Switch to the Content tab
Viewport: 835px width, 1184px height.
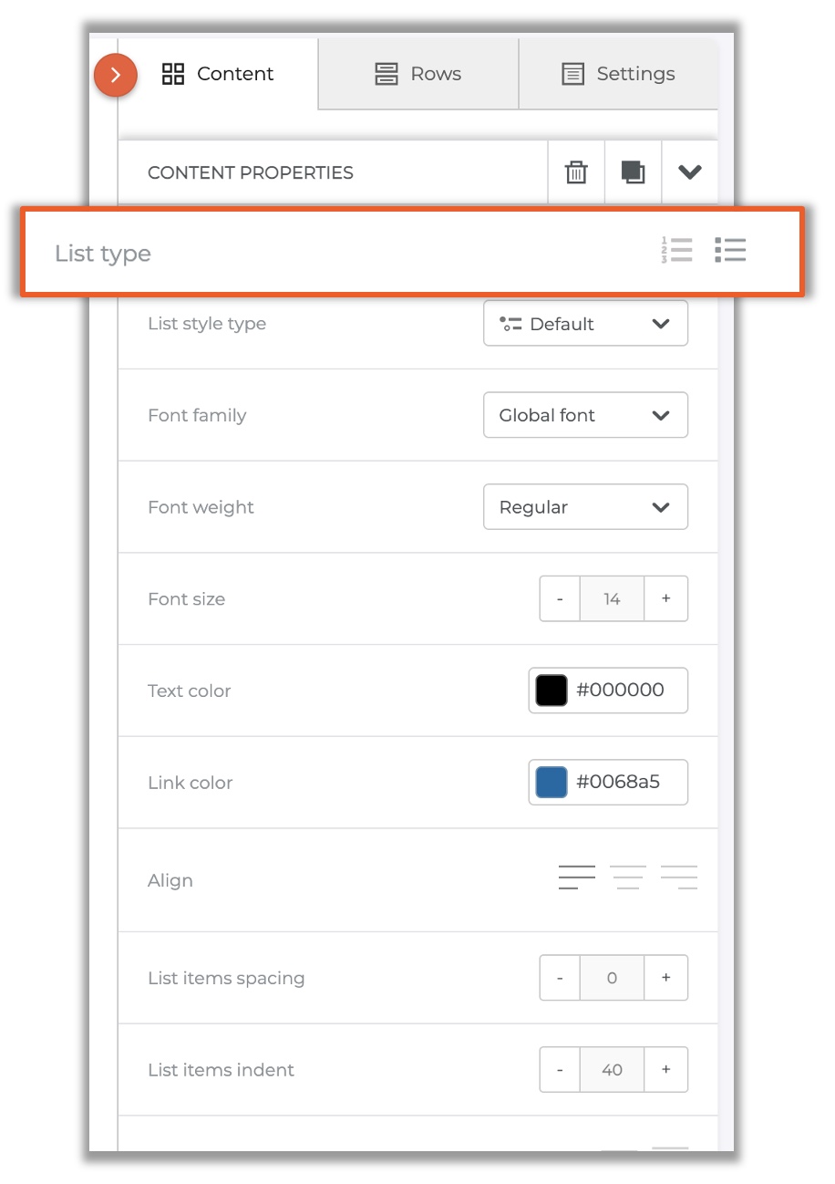coord(218,74)
